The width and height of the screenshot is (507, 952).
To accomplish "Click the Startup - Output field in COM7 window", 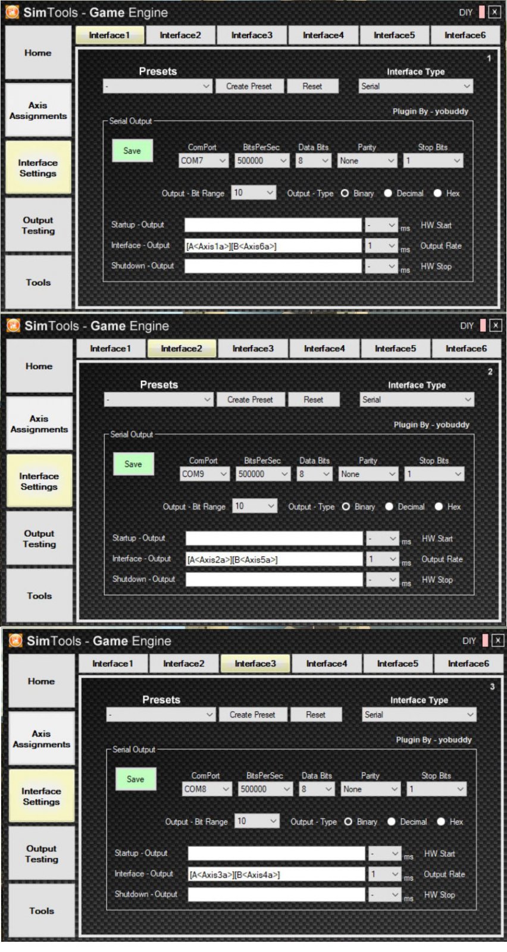I will click(x=273, y=225).
